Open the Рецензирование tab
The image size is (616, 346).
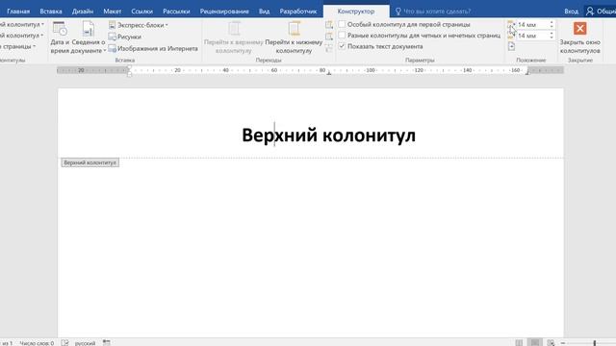pyautogui.click(x=224, y=12)
